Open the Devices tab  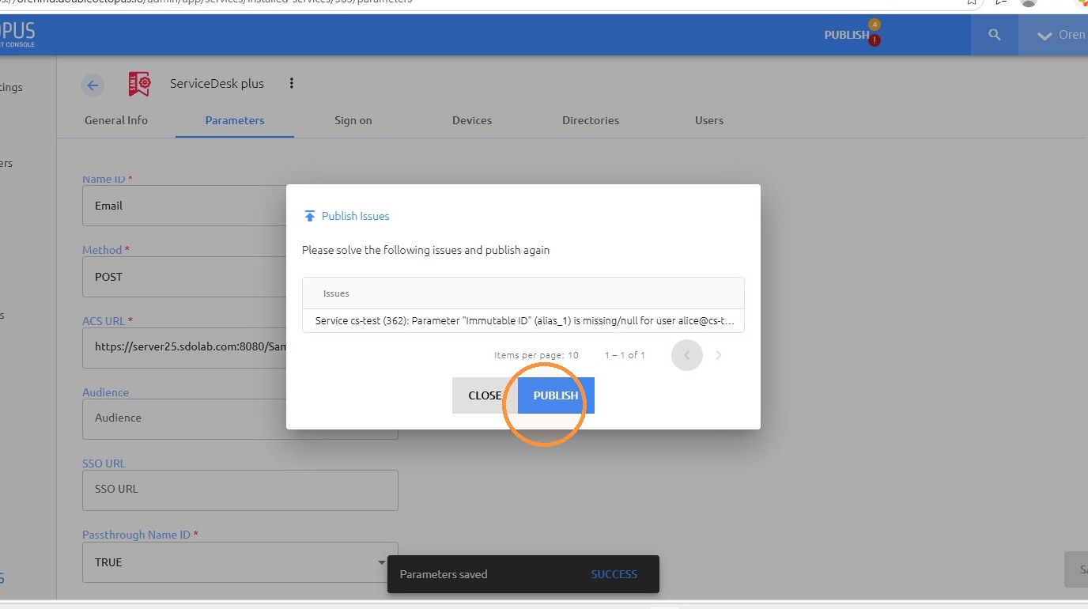pyautogui.click(x=472, y=120)
